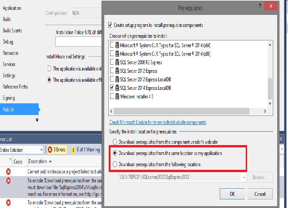288x208 pixels.
Task: Click the Description column header
Action: pos(65,162)
